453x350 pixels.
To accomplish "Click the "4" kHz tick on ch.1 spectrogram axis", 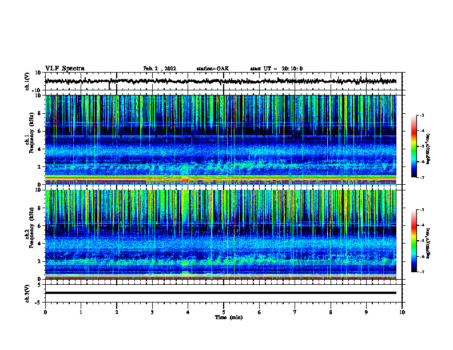I will point(39,149).
